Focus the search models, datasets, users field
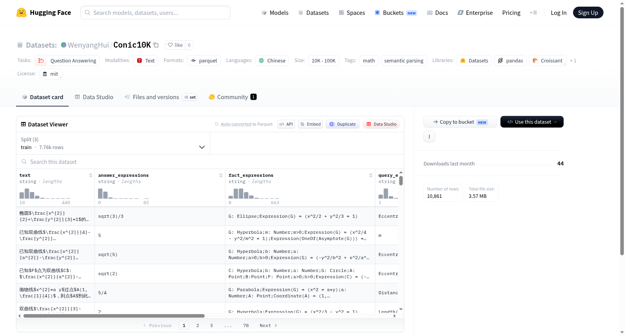 [x=155, y=12]
